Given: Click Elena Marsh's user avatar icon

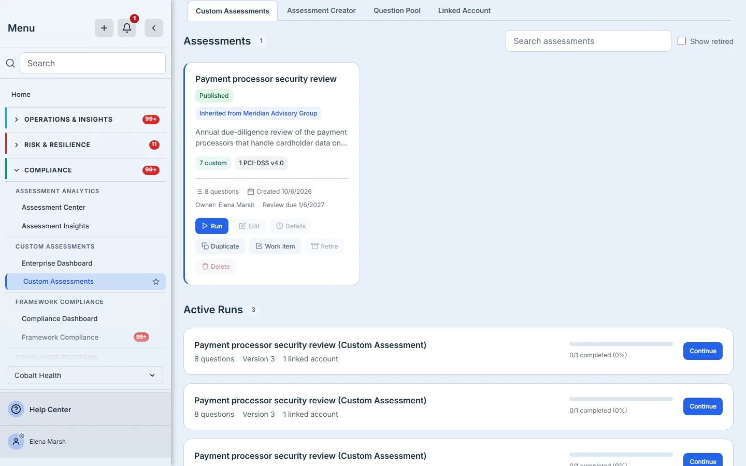Looking at the screenshot, I should click(x=17, y=442).
